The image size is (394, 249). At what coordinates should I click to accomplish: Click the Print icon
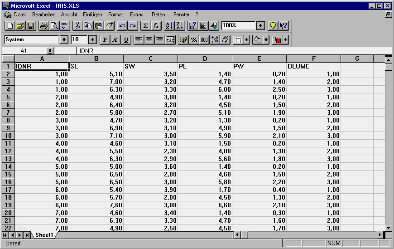point(44,26)
